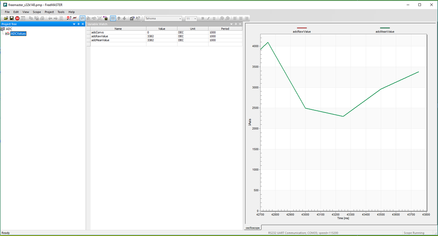Viewport: 438px width, 236px height.
Task: Click the Value column header
Action: coord(162,29)
